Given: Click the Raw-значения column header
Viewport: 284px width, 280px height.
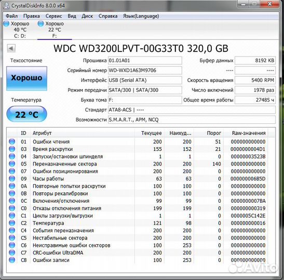Looking at the screenshot, I should 246,133.
